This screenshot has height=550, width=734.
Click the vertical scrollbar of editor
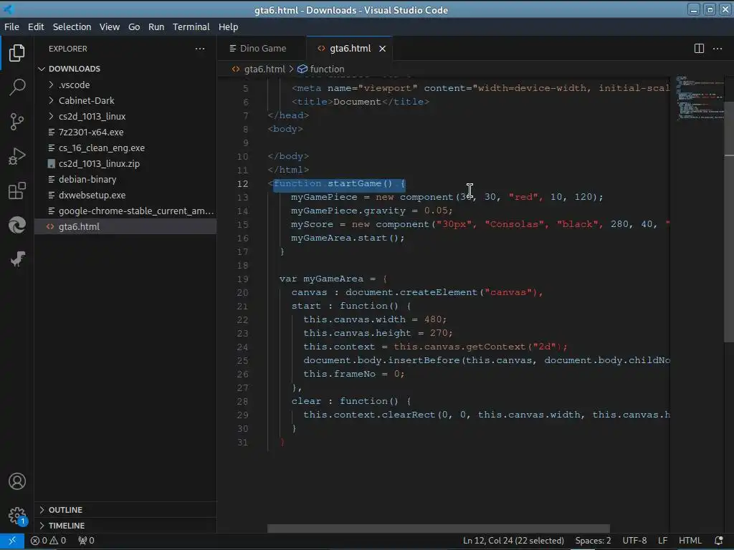point(729,222)
